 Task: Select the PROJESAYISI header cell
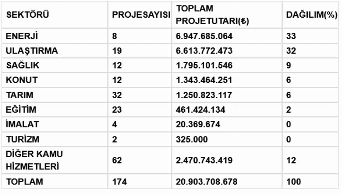[x=141, y=15]
